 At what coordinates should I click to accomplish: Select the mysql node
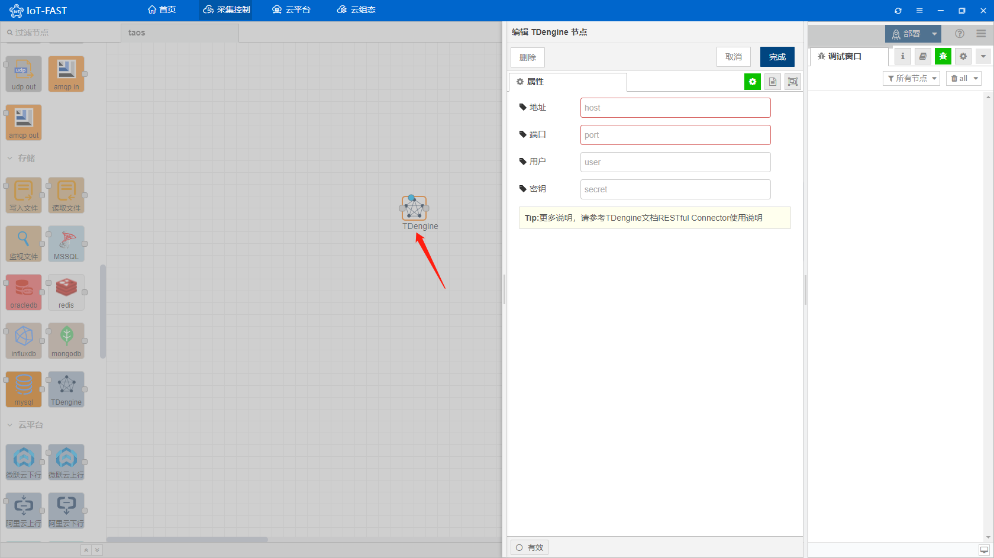[x=24, y=389]
